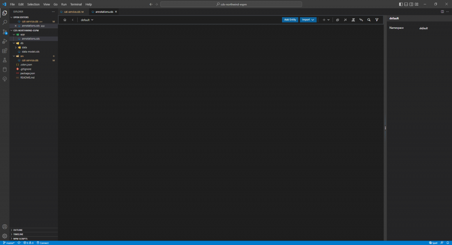Open the Explorer view in activity bar
This screenshot has width=452, height=245.
pos(4,13)
